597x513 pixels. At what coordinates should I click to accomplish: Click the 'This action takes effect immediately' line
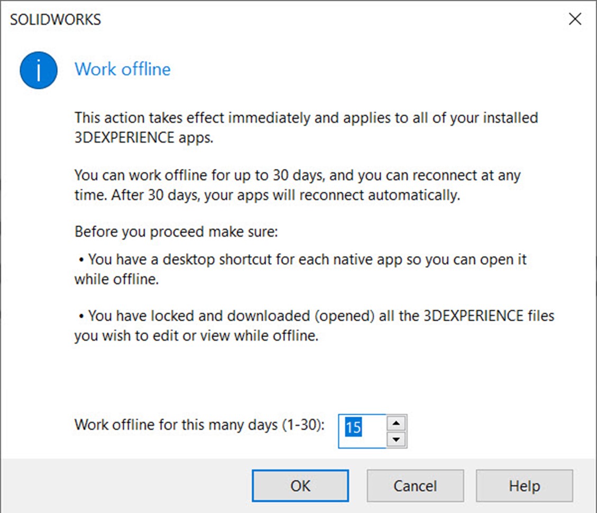pyautogui.click(x=306, y=118)
